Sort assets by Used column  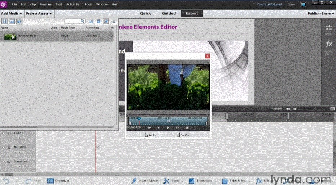[54, 28]
